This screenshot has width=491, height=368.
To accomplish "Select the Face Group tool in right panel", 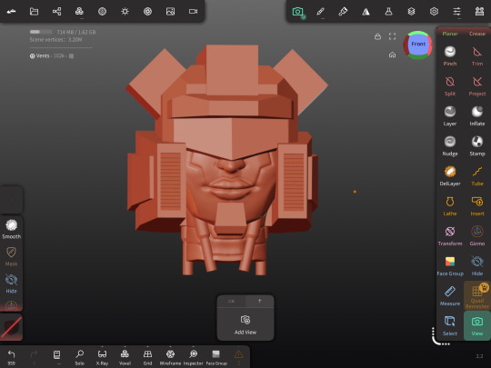I will tap(450, 266).
